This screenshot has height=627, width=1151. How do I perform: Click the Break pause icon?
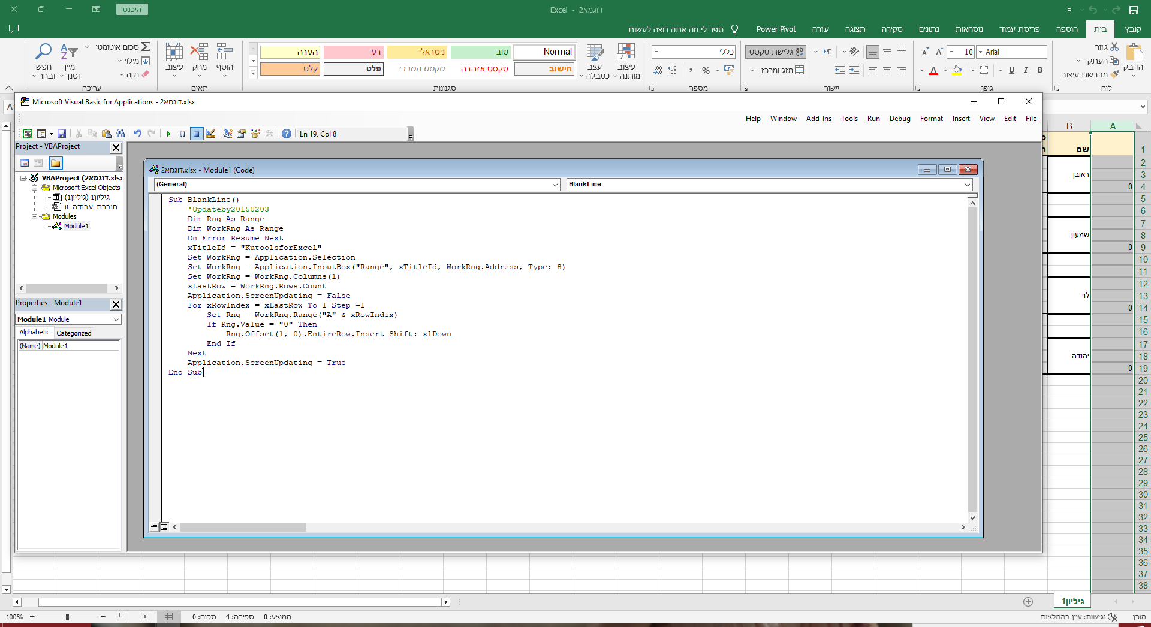click(x=182, y=134)
